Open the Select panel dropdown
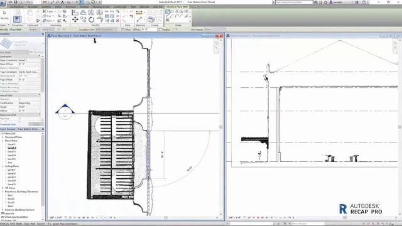The height and width of the screenshot is (226, 402). pos(4,25)
